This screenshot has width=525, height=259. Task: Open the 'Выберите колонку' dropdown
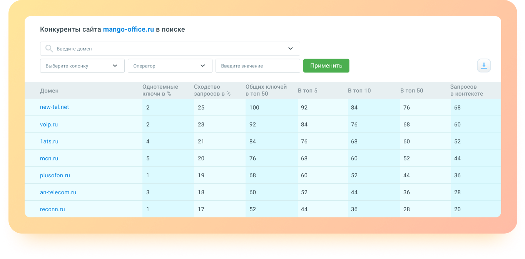pyautogui.click(x=82, y=66)
